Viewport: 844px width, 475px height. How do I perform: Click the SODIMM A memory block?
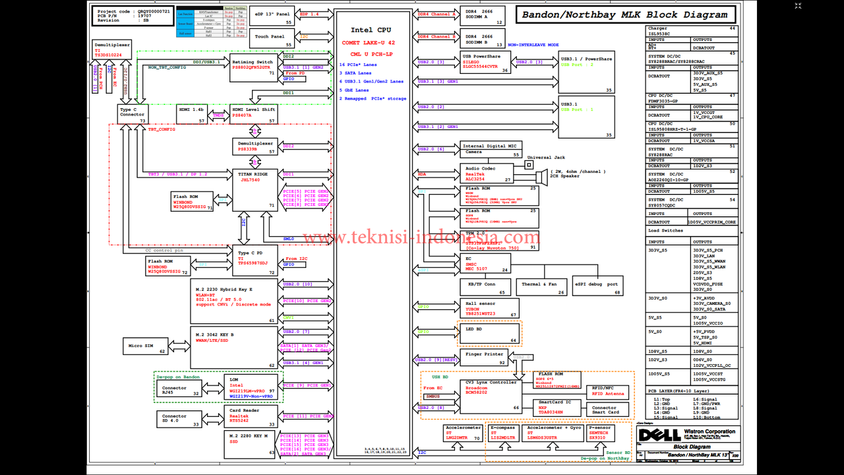(x=482, y=16)
